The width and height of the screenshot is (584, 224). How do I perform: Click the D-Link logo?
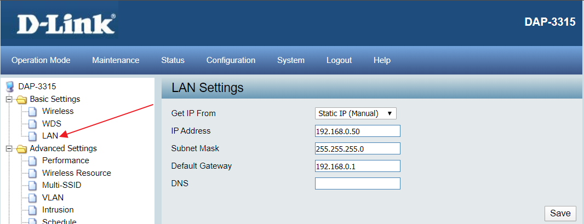point(66,25)
